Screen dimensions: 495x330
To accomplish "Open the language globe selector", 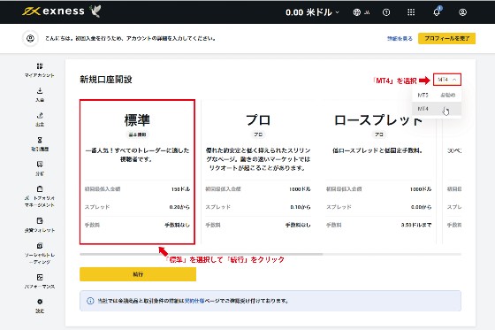I will point(362,12).
